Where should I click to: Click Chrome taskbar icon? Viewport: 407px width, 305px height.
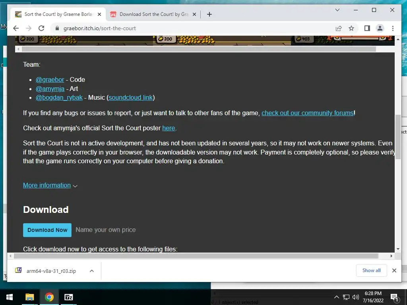[49, 297]
